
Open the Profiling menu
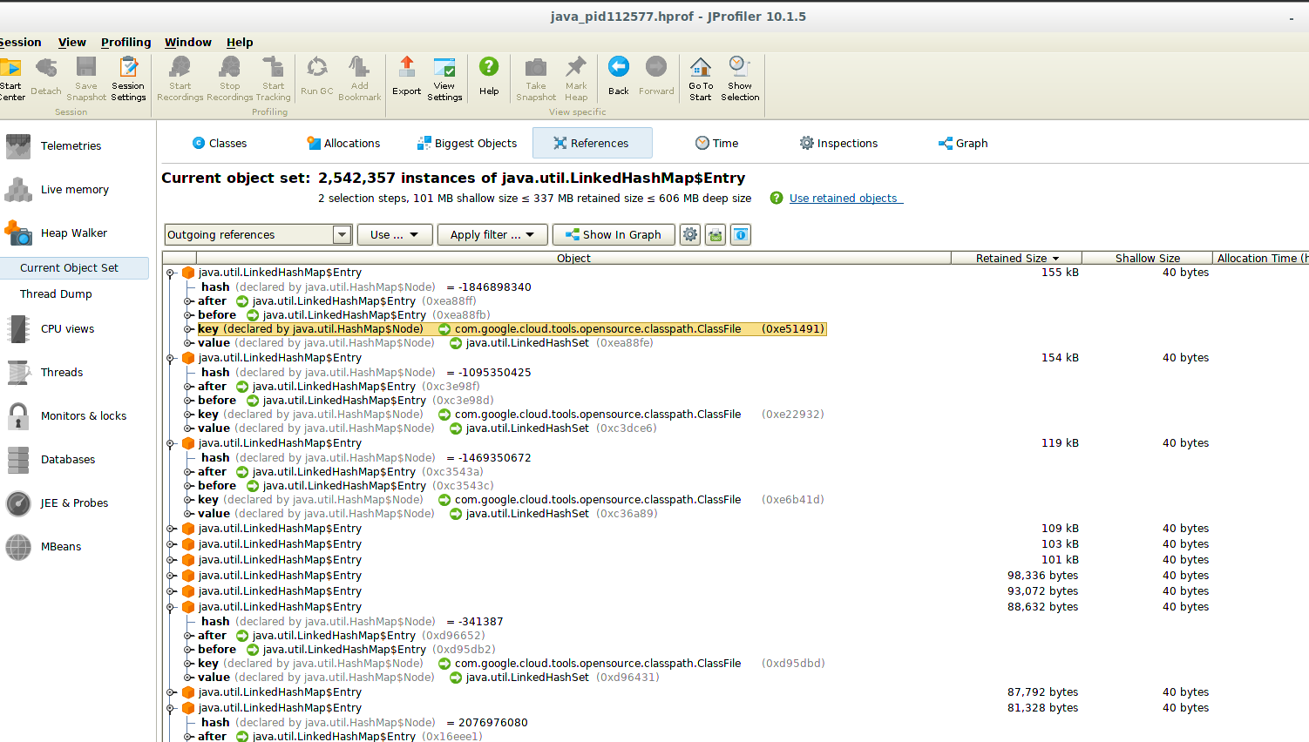pos(125,42)
